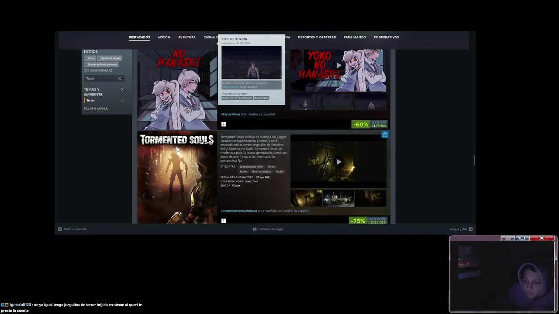This screenshot has height=314, width=559.
Task: Select the third Tormented Souls screenshot thumbnail
Action: coord(371,198)
